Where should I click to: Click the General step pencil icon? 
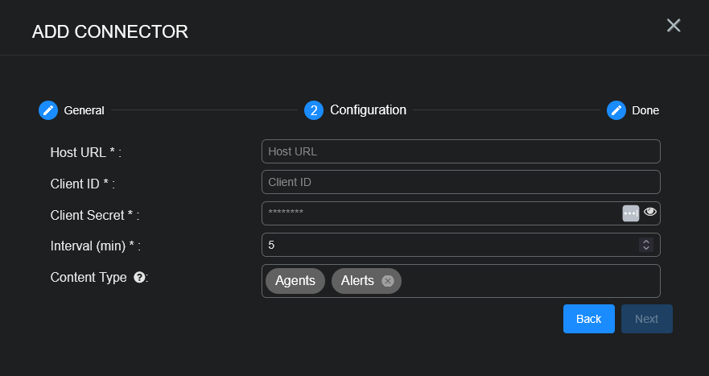[x=48, y=110]
